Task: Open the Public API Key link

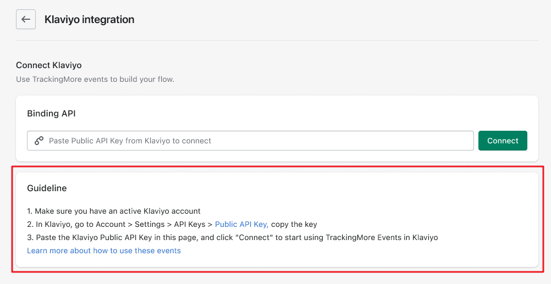Action: pyautogui.click(x=241, y=224)
